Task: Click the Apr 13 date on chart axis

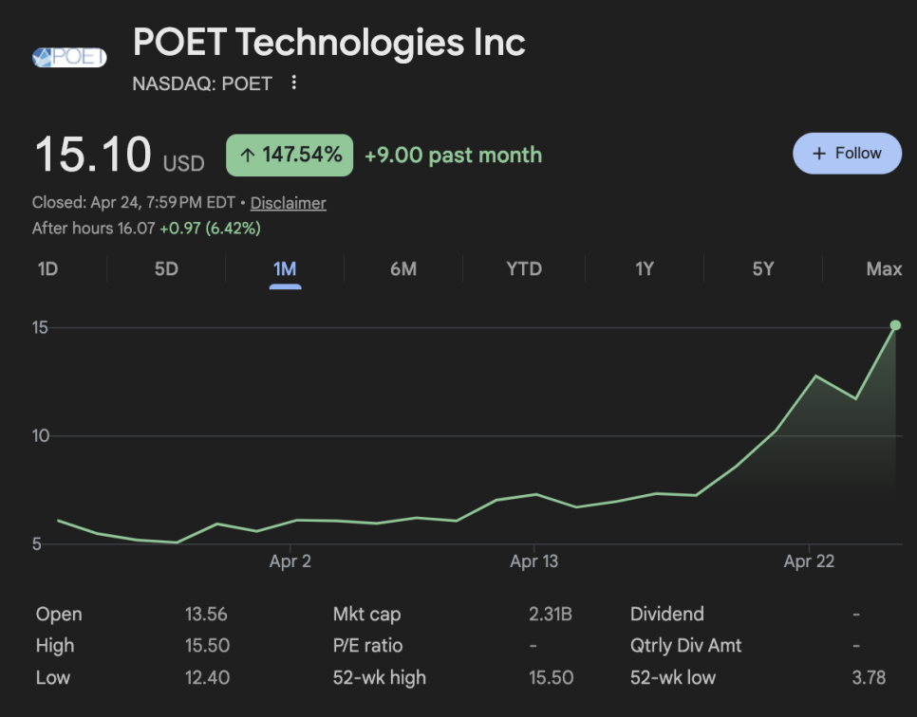Action: [x=534, y=561]
